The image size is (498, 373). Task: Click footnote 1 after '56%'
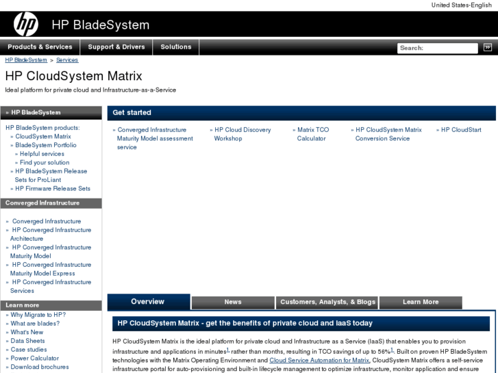(x=392, y=350)
